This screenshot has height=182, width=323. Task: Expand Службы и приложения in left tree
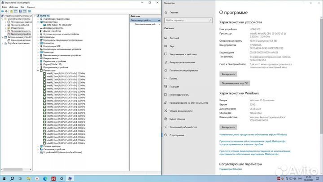coord(2,43)
